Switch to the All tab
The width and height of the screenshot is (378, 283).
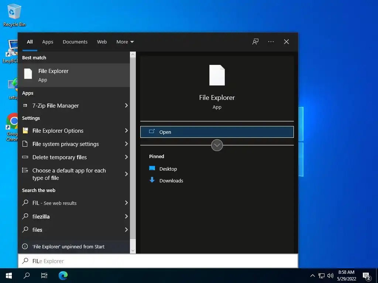click(30, 42)
